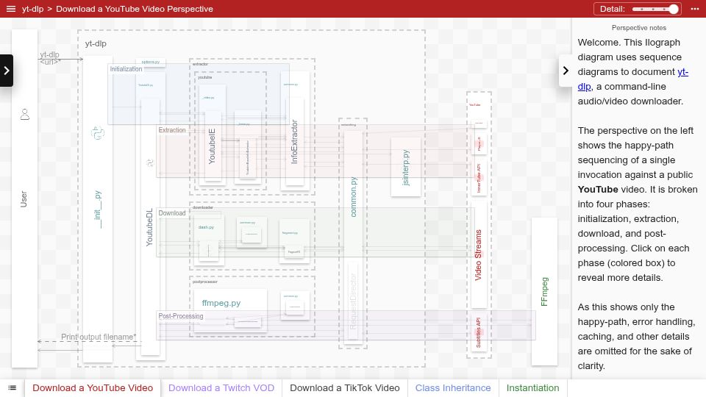The image size is (706, 397).
Task: Select the Video Streams lane label
Action: (478, 255)
